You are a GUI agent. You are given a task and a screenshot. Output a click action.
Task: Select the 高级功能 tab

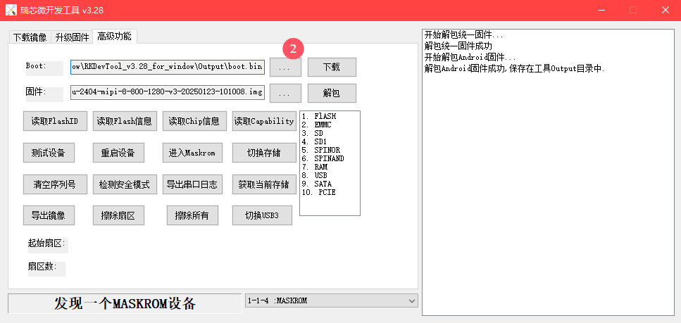click(114, 37)
